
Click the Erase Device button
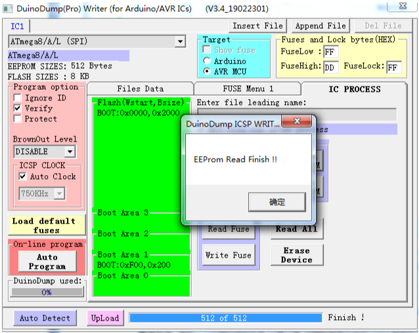297,255
